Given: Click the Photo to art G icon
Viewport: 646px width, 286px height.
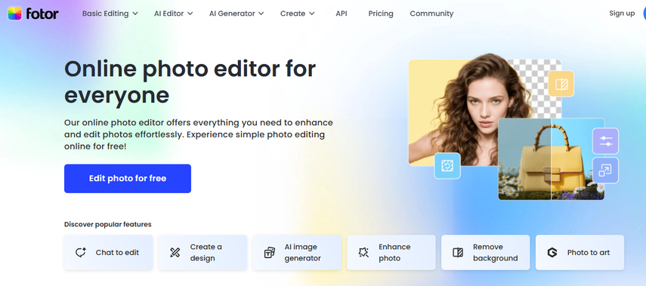Looking at the screenshot, I should 552,252.
